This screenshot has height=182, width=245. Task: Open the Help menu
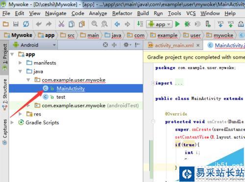(230, 13)
